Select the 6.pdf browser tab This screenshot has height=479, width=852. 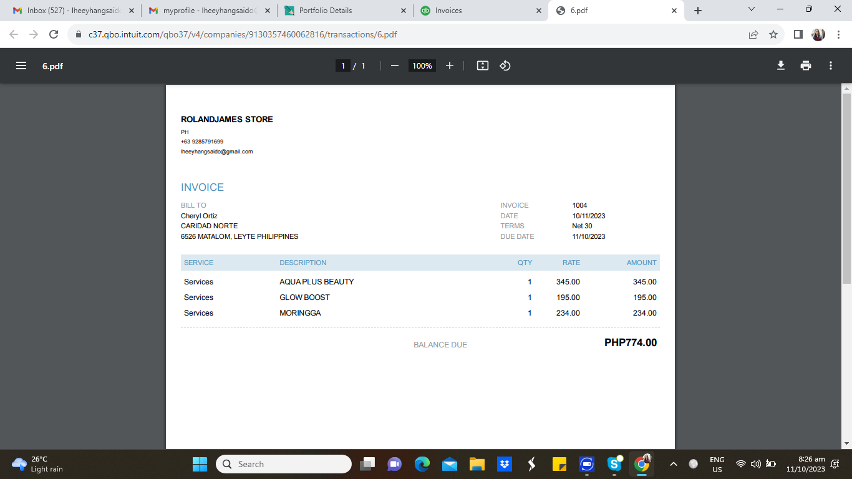click(616, 11)
